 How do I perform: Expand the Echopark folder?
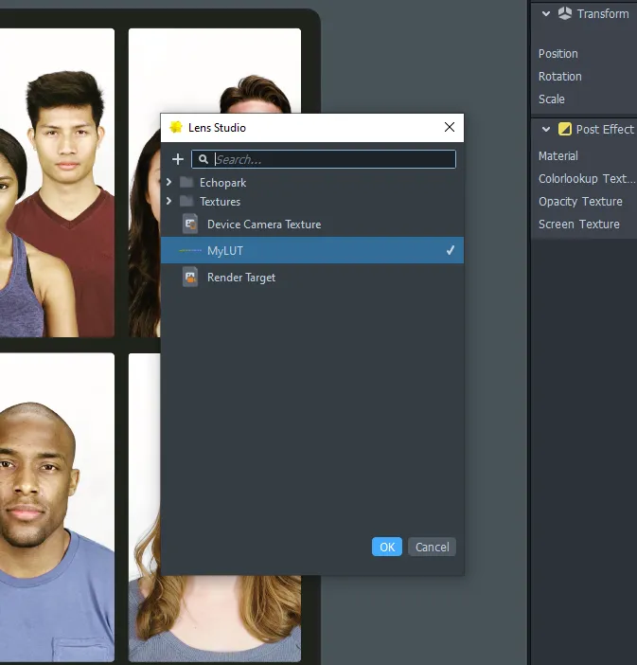(169, 183)
